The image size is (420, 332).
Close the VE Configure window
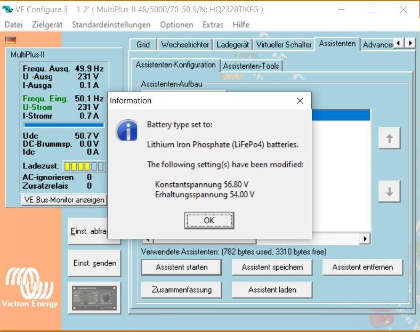coord(403,10)
